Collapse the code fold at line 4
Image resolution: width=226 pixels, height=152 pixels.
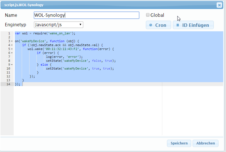tap(12, 45)
